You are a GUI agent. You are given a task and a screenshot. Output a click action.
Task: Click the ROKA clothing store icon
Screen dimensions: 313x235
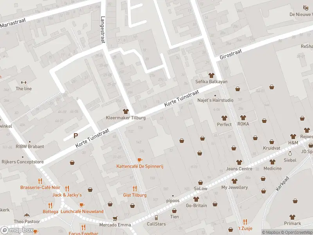click(x=243, y=117)
